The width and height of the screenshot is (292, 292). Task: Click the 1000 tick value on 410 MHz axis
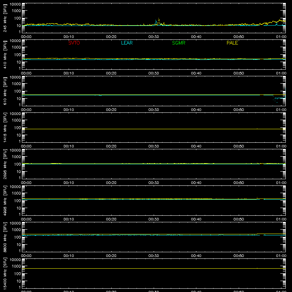pos(16,47)
